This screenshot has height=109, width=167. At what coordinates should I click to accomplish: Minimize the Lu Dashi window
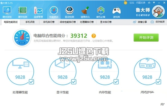point(159,3)
